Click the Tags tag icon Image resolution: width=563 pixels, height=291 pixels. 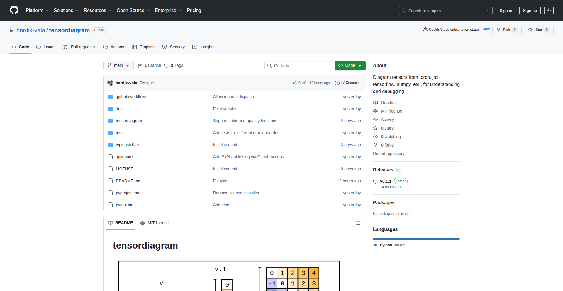pos(166,66)
